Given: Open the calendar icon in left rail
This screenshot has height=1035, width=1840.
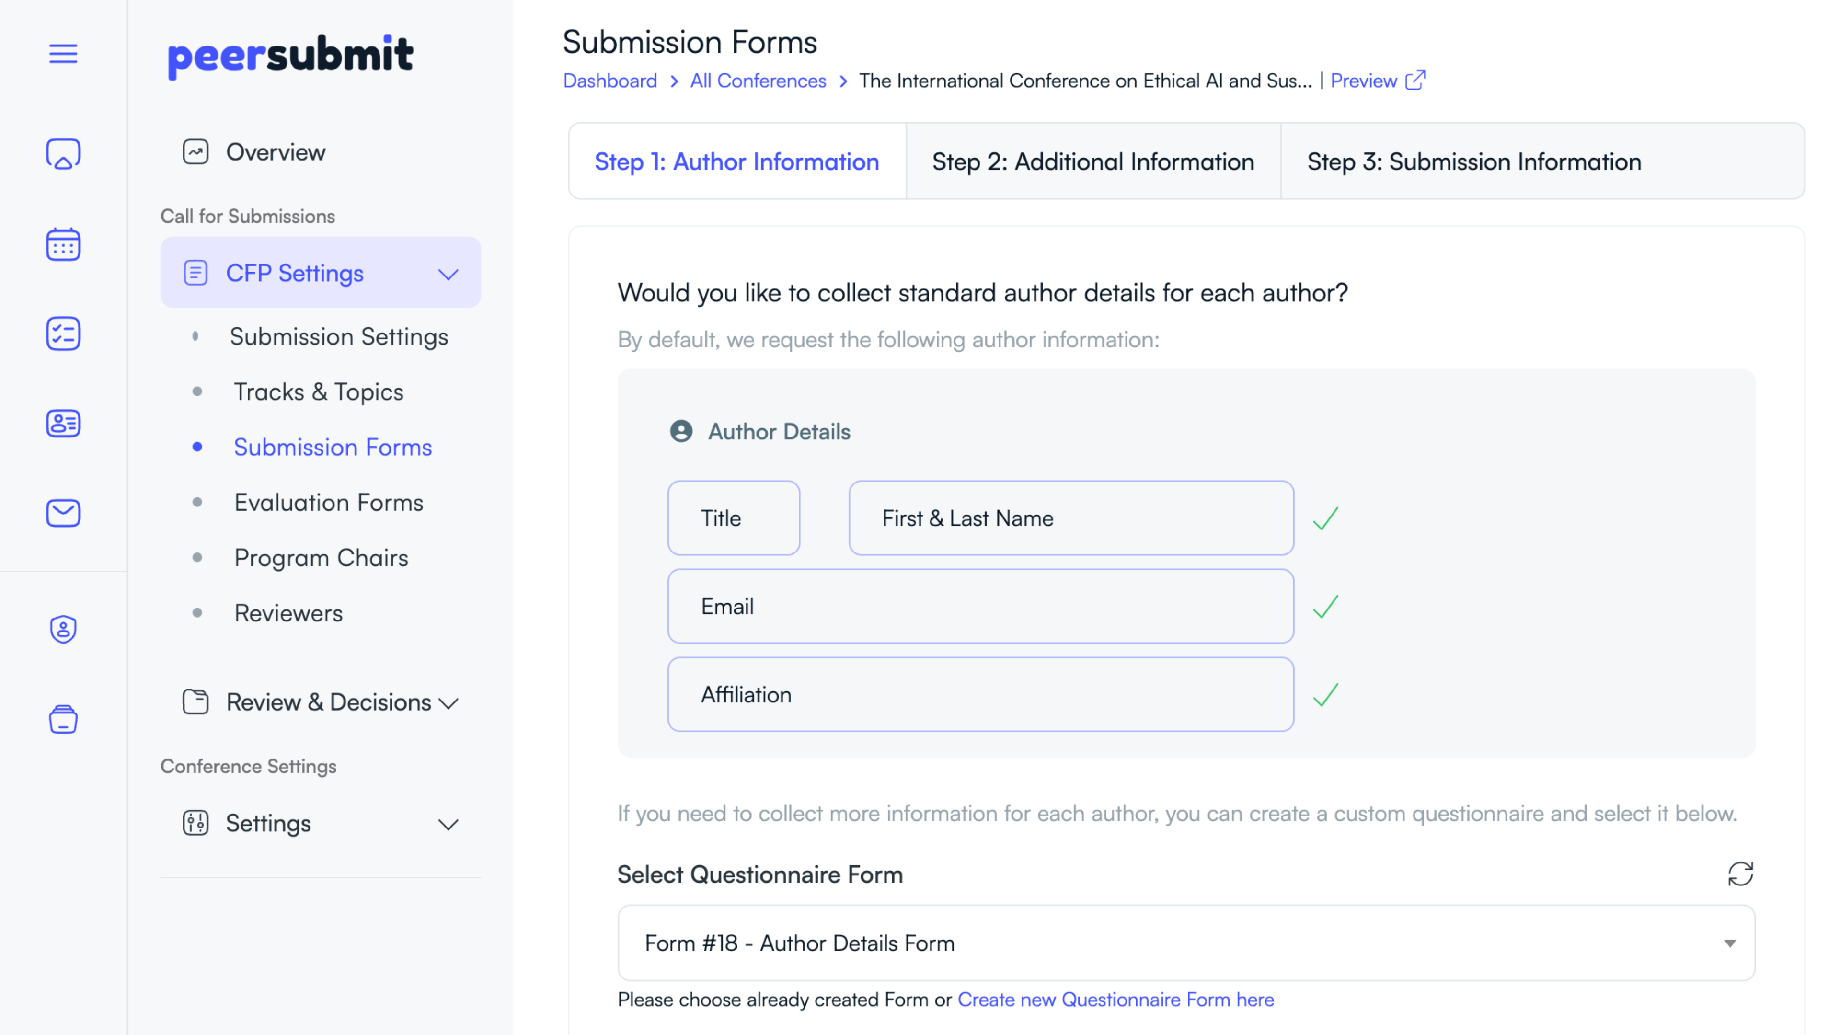Looking at the screenshot, I should coord(63,245).
